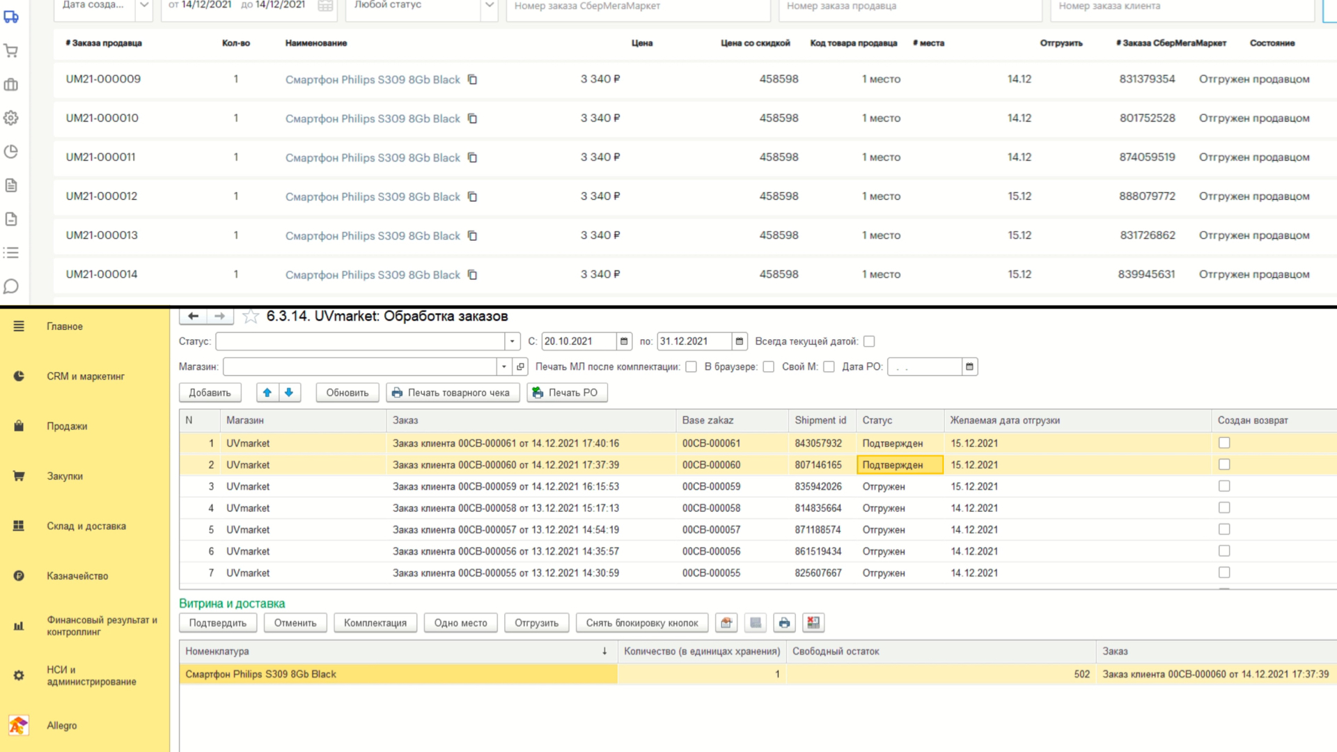Click printer icon in Витрина и доставка toolbar
The width and height of the screenshot is (1337, 752).
[x=784, y=623]
